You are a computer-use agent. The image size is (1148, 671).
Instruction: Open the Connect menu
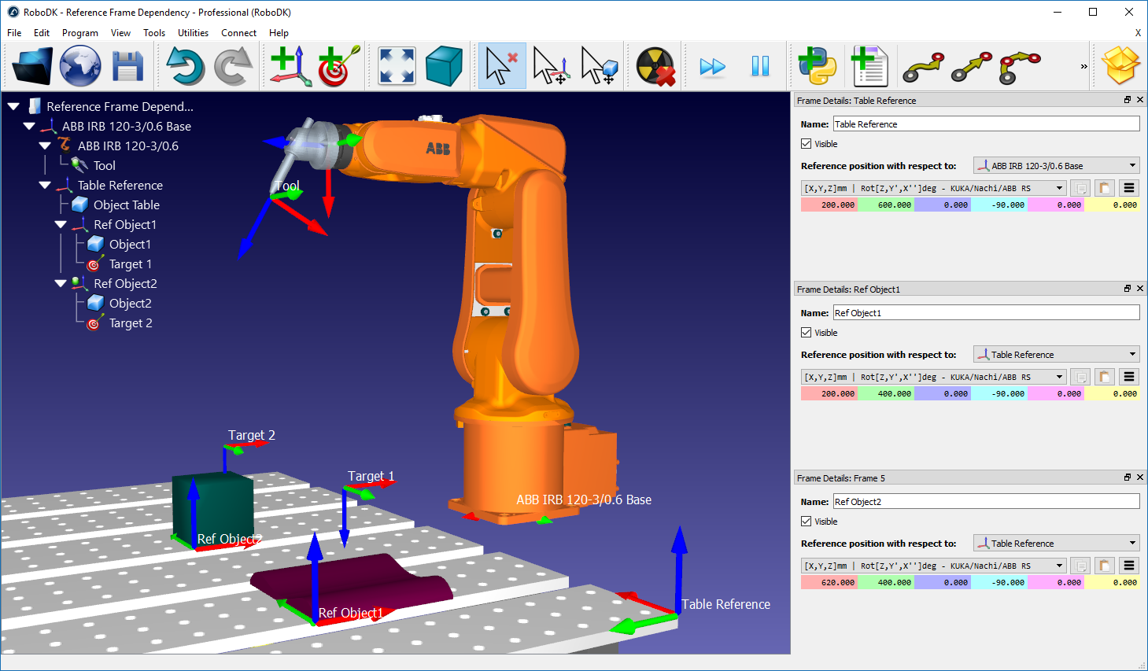(x=238, y=32)
